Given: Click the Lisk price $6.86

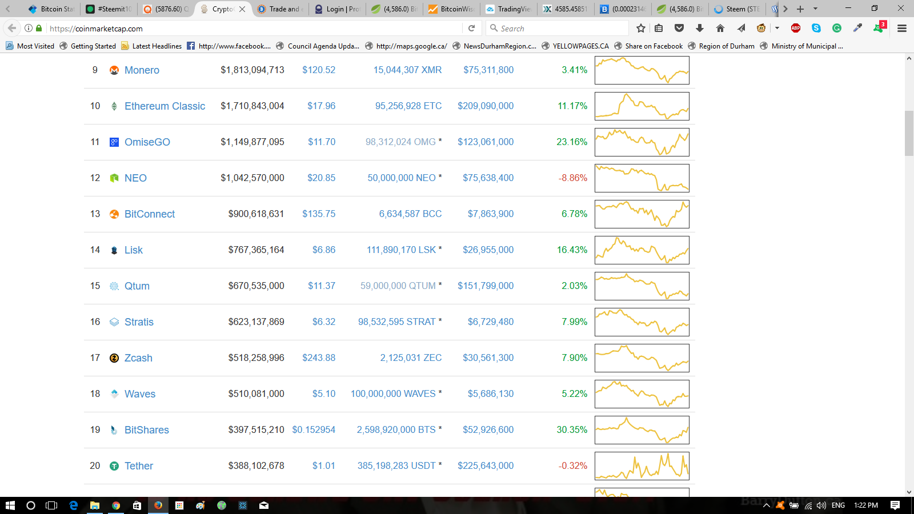Looking at the screenshot, I should (x=324, y=250).
